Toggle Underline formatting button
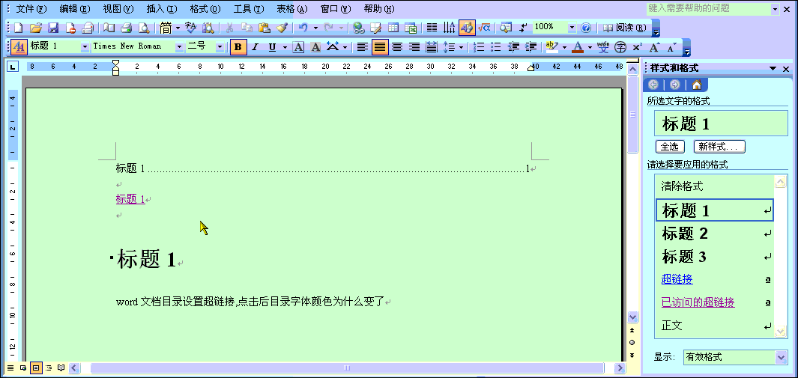 click(272, 47)
